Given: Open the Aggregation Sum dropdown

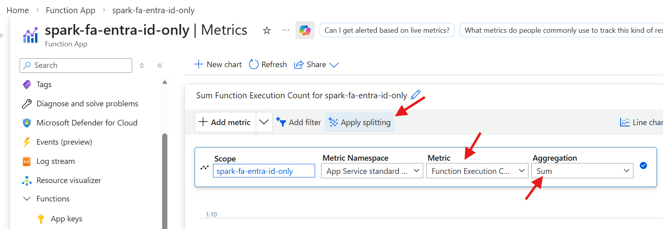Looking at the screenshot, I should [582, 171].
